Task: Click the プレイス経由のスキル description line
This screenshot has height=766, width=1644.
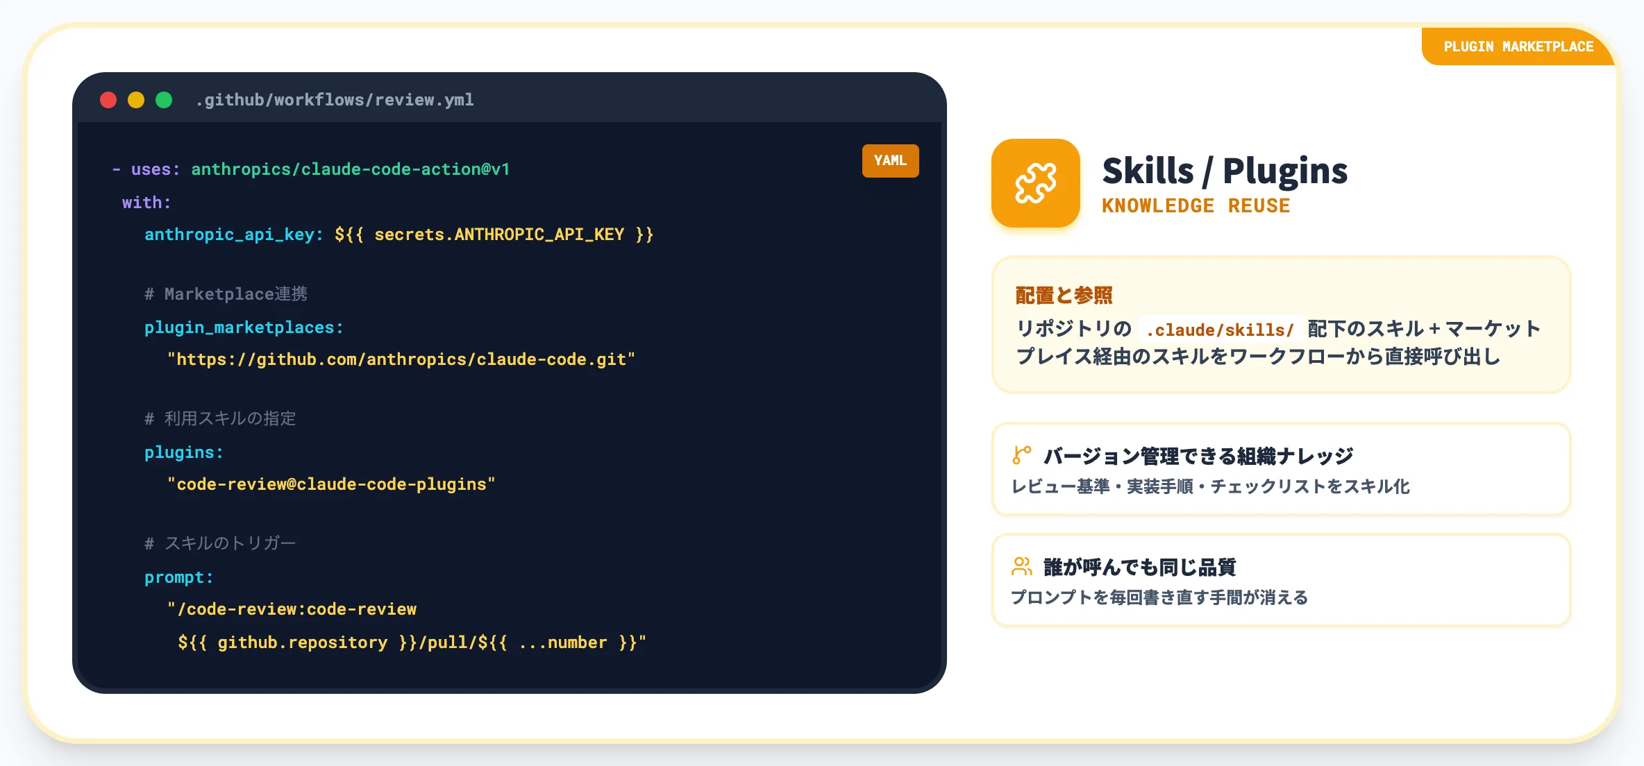Action: pos(1258,357)
